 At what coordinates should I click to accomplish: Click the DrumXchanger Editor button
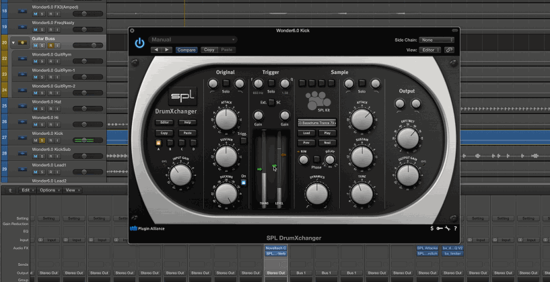(164, 122)
